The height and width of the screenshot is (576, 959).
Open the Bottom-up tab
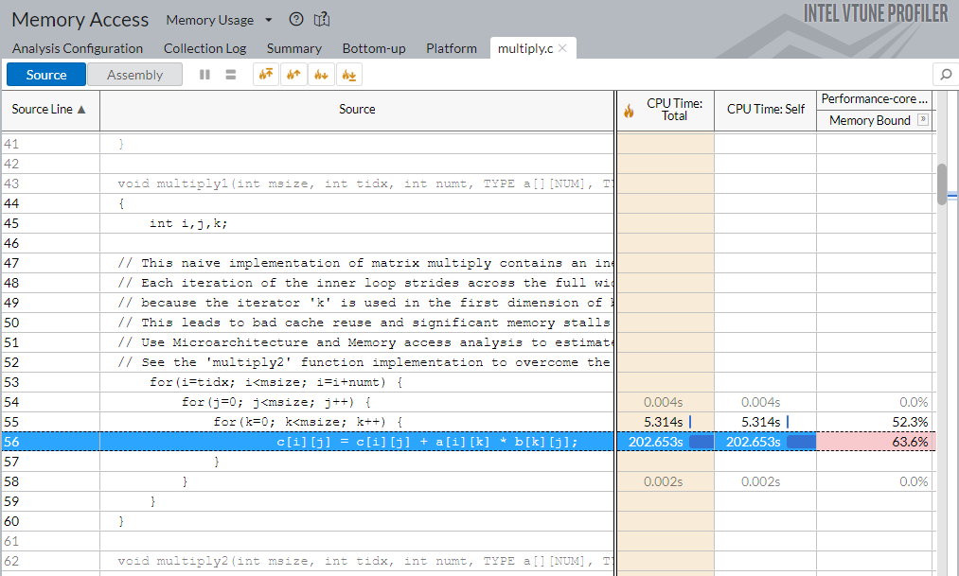point(374,48)
